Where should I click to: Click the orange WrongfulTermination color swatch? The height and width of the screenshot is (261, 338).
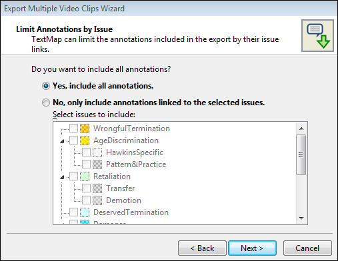pos(85,129)
